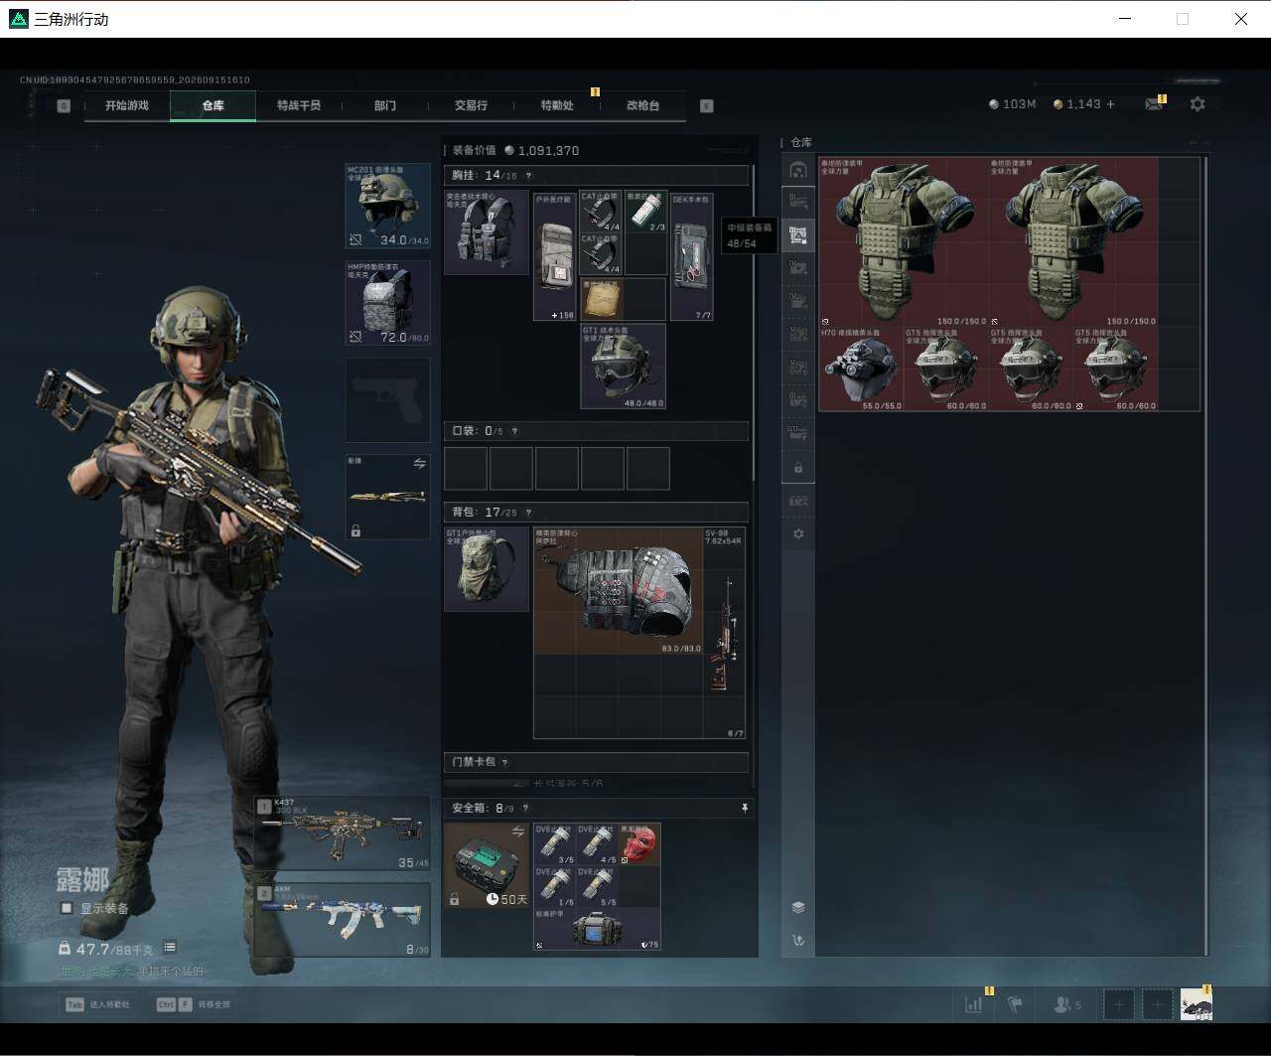1271x1056 pixels.
Task: Click the help icon next to 胸挂
Action: click(x=528, y=176)
